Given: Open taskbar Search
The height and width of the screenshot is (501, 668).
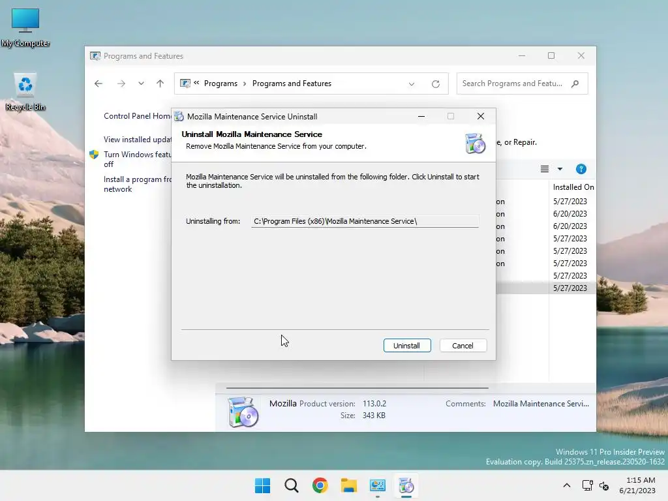Looking at the screenshot, I should click(292, 485).
